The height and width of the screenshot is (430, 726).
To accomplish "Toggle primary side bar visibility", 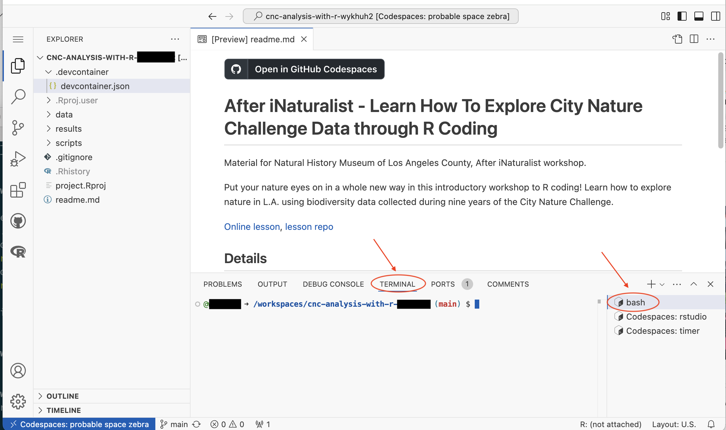I will [x=682, y=16].
